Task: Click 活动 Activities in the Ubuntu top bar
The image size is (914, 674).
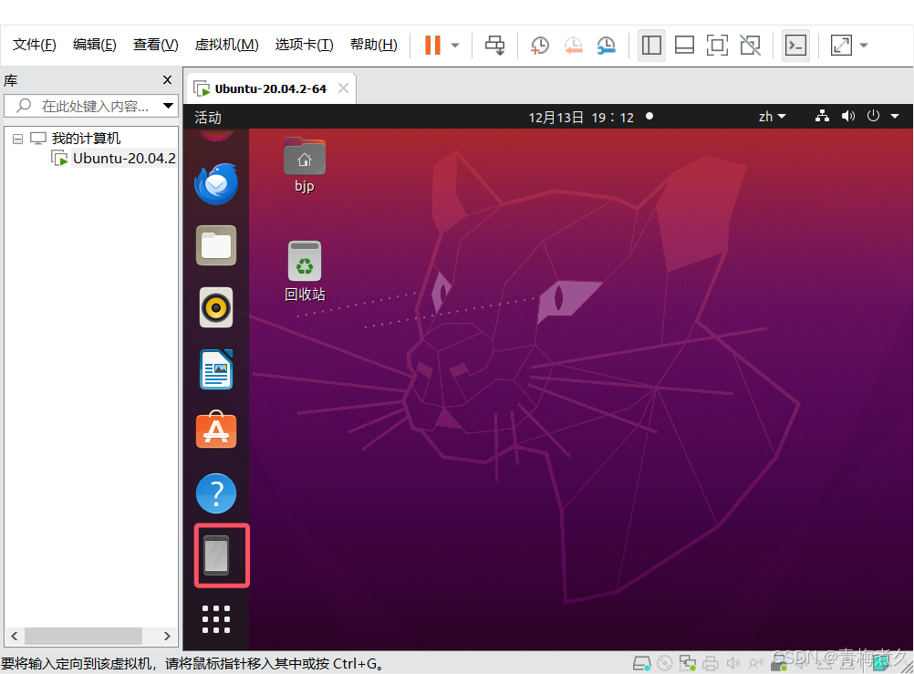Action: [x=207, y=118]
